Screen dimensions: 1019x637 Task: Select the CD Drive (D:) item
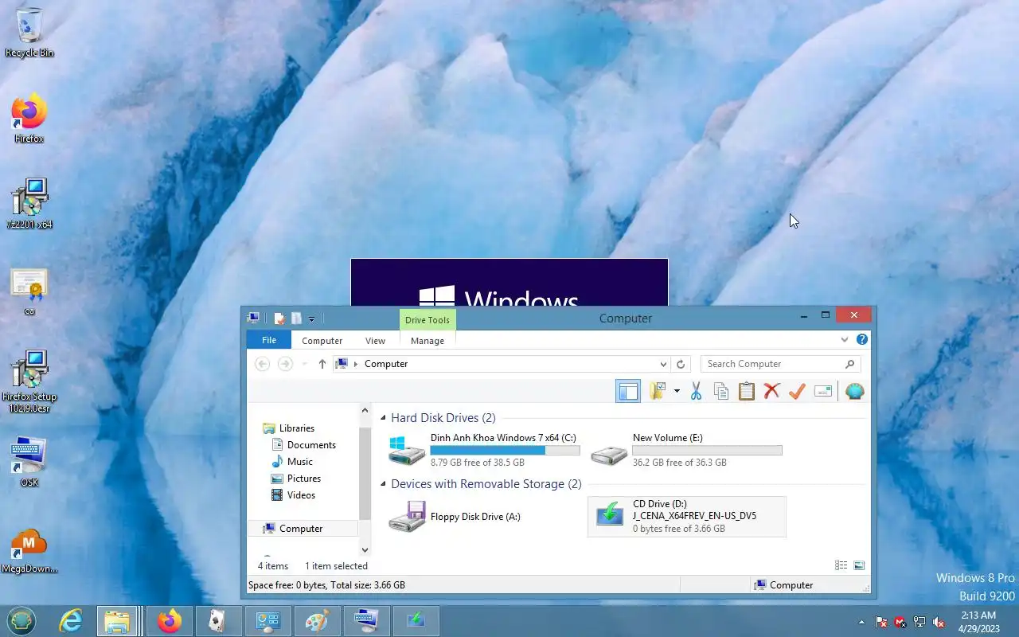pyautogui.click(x=686, y=517)
